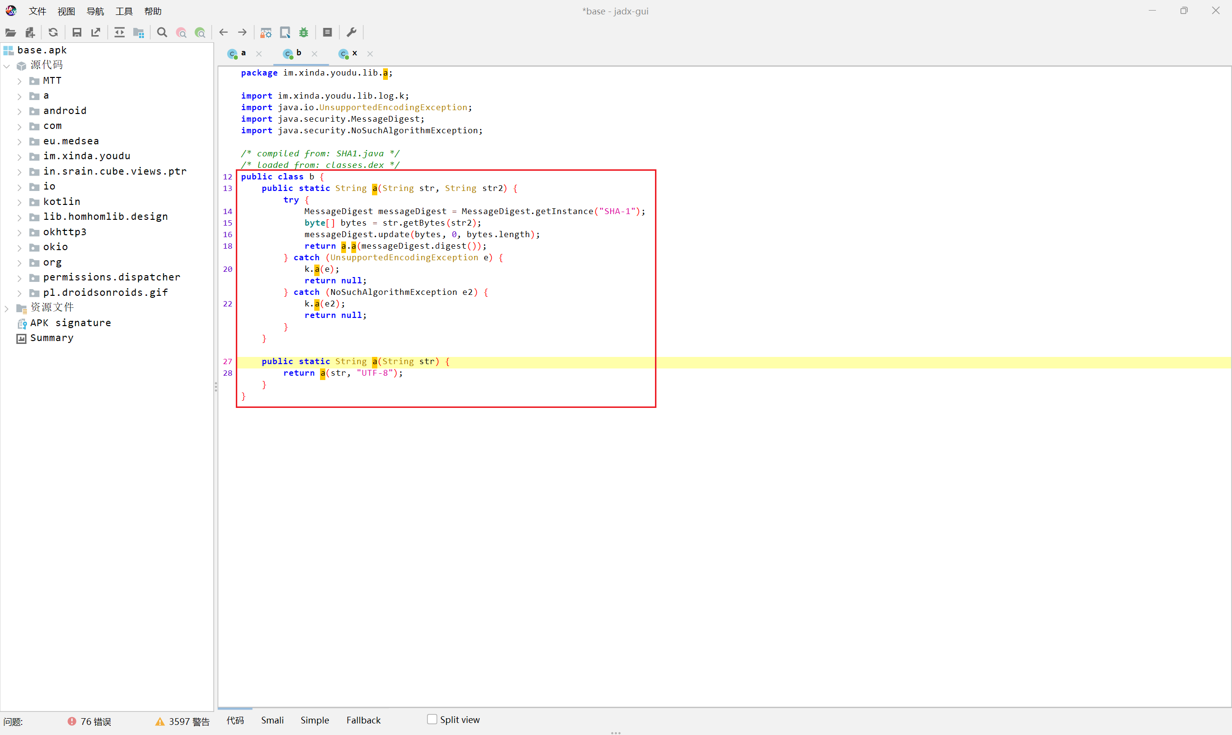Expand the android package
The image size is (1232, 735).
19,112
